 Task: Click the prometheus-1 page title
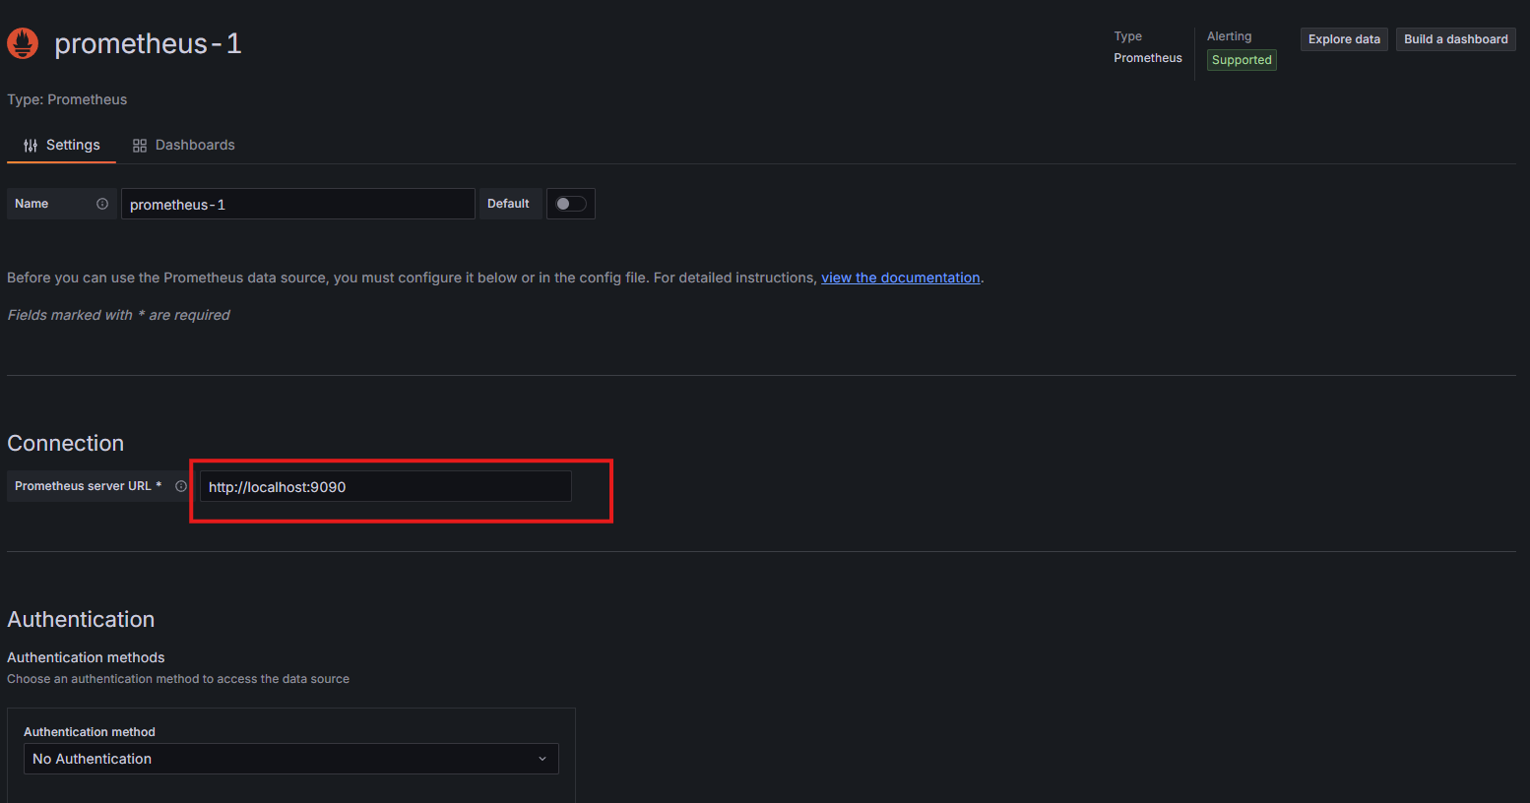click(x=148, y=43)
